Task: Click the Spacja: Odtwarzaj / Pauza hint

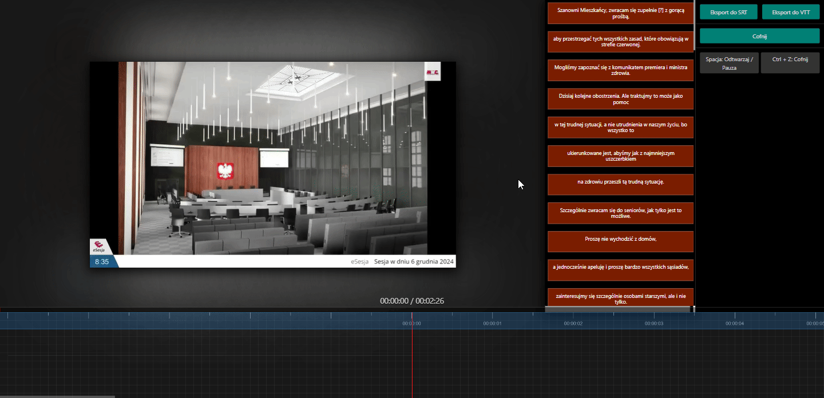Action: pyautogui.click(x=729, y=63)
